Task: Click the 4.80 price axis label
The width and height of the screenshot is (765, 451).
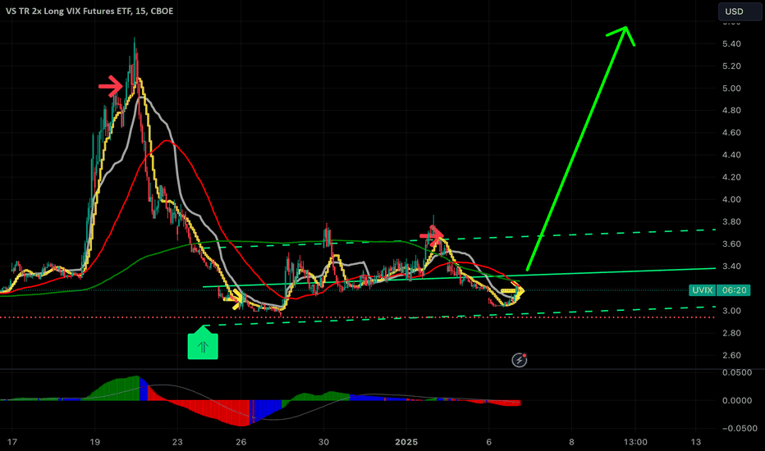Action: click(x=731, y=110)
